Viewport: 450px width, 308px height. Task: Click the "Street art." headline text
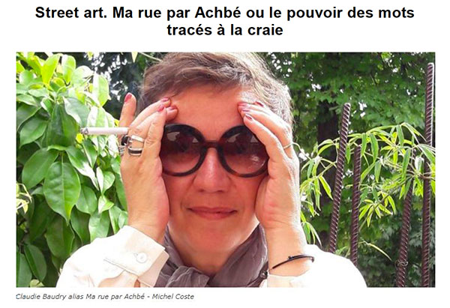[x=71, y=13]
